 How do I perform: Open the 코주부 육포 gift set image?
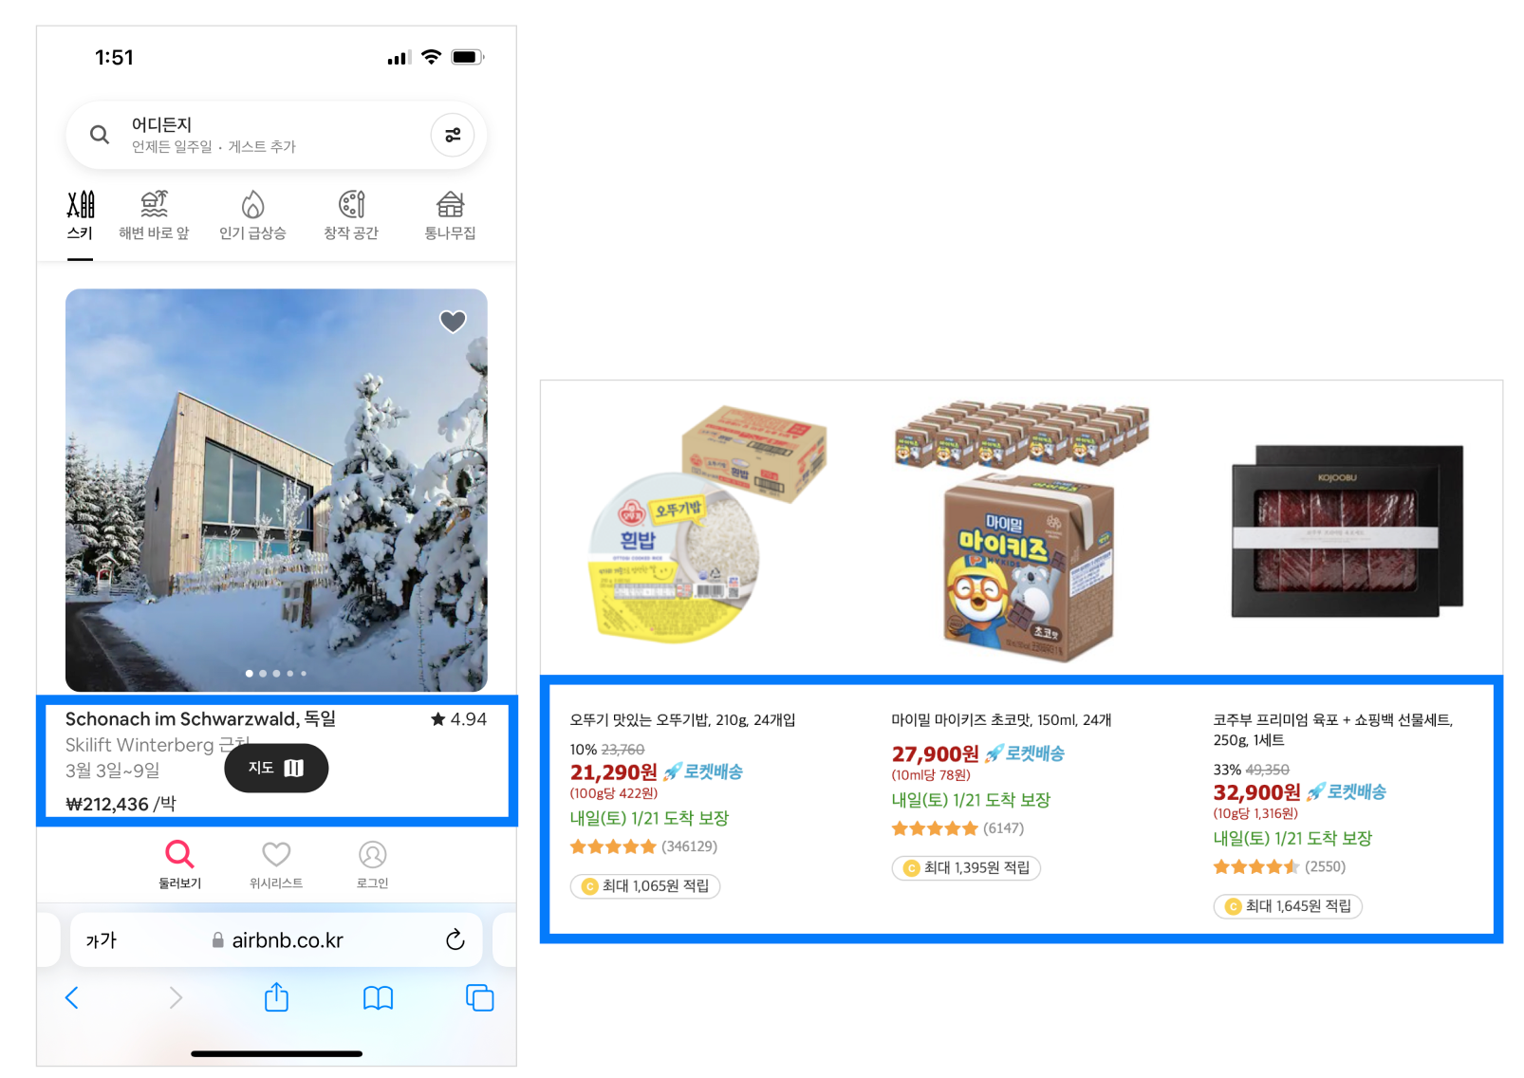[1347, 530]
